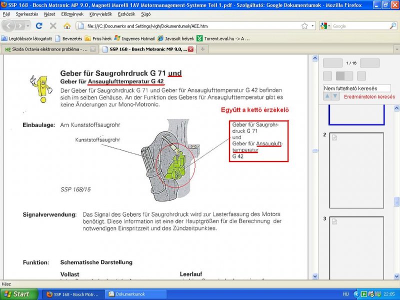Open the Dokumentumok taskbar window
Screen dimensions: 400x300
coord(135,294)
